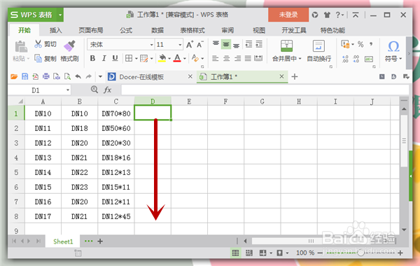Toggle bottom vertical alignment
420x266 pixels.
(236, 45)
